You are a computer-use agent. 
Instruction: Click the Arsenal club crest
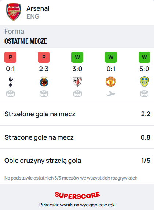pos(14,12)
